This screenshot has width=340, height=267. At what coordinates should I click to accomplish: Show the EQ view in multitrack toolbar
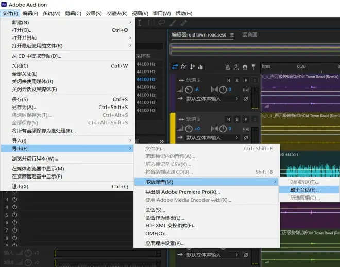click(200, 67)
